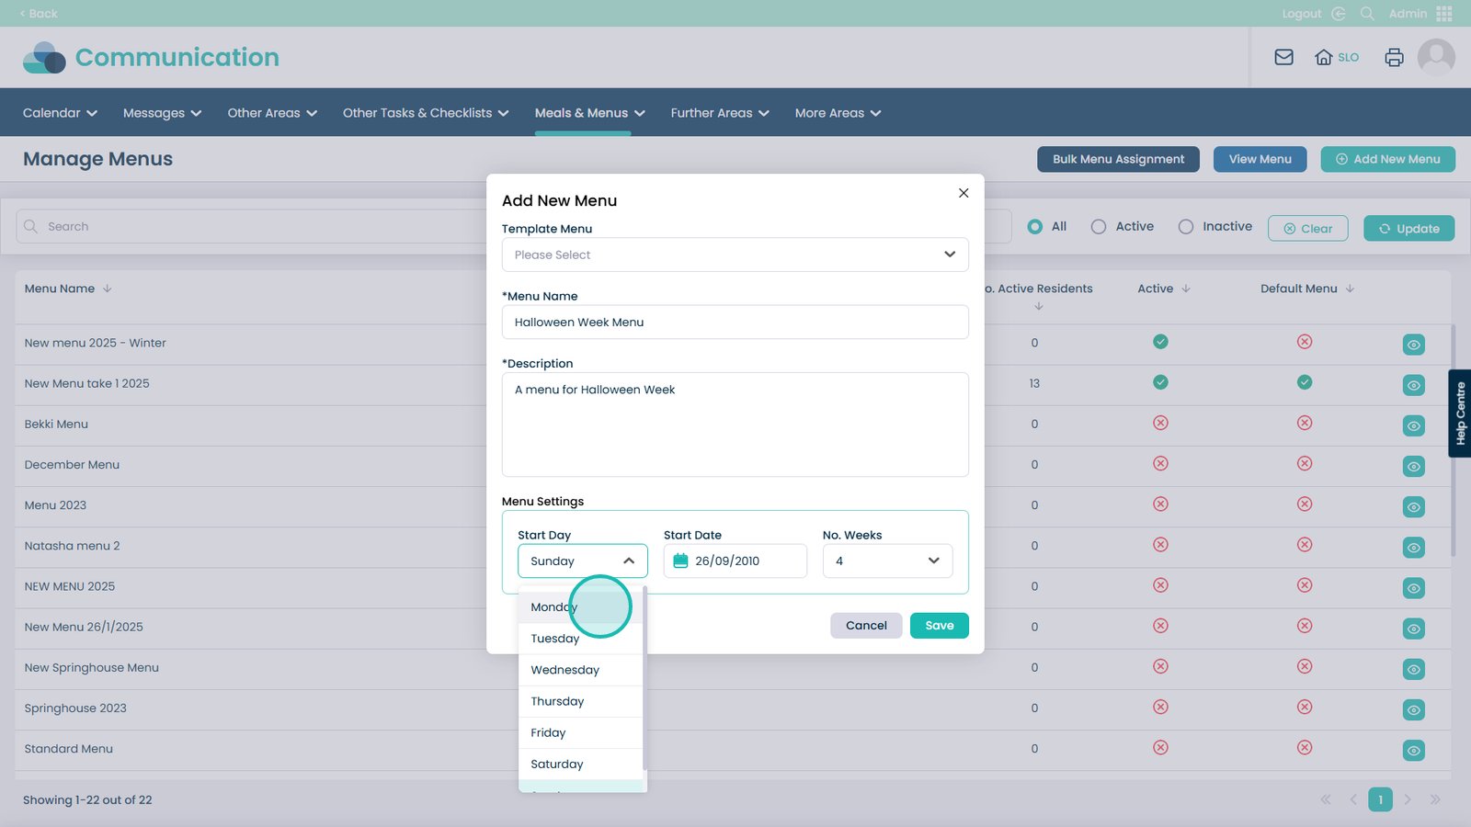Click the printer icon in header
Image resolution: width=1471 pixels, height=827 pixels.
coord(1394,57)
